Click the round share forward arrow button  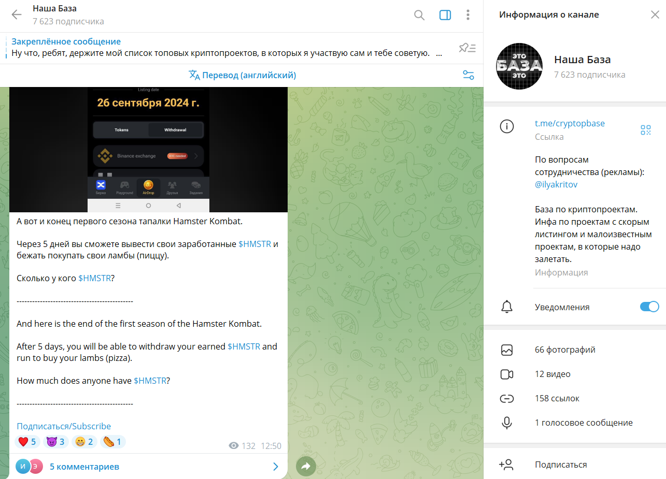(x=306, y=466)
